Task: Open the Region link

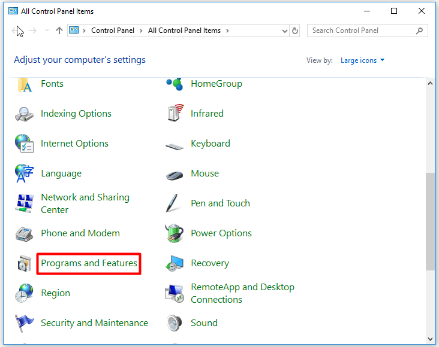Action: pos(55,293)
